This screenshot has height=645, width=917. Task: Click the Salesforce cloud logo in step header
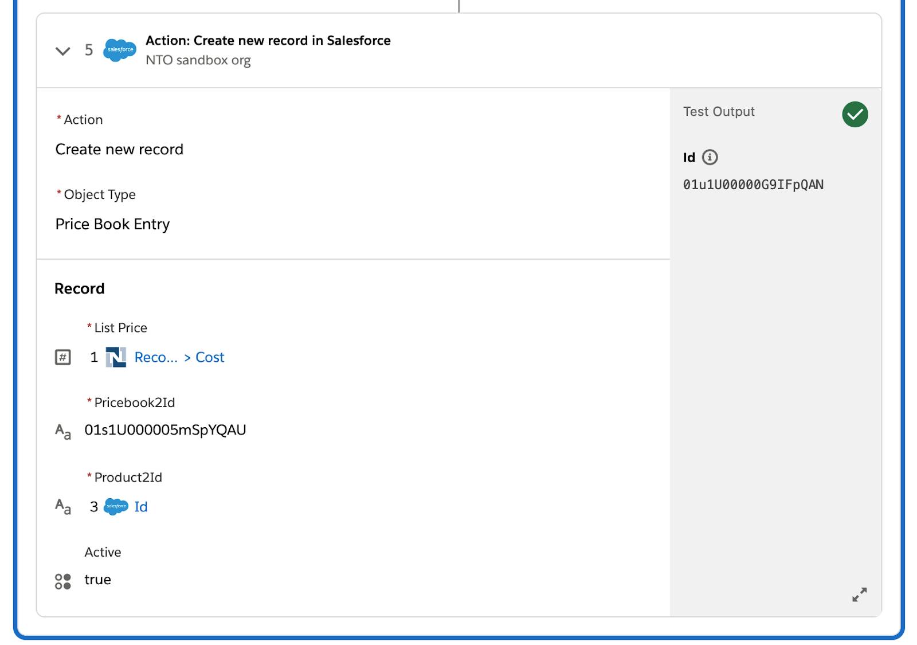[x=120, y=50]
